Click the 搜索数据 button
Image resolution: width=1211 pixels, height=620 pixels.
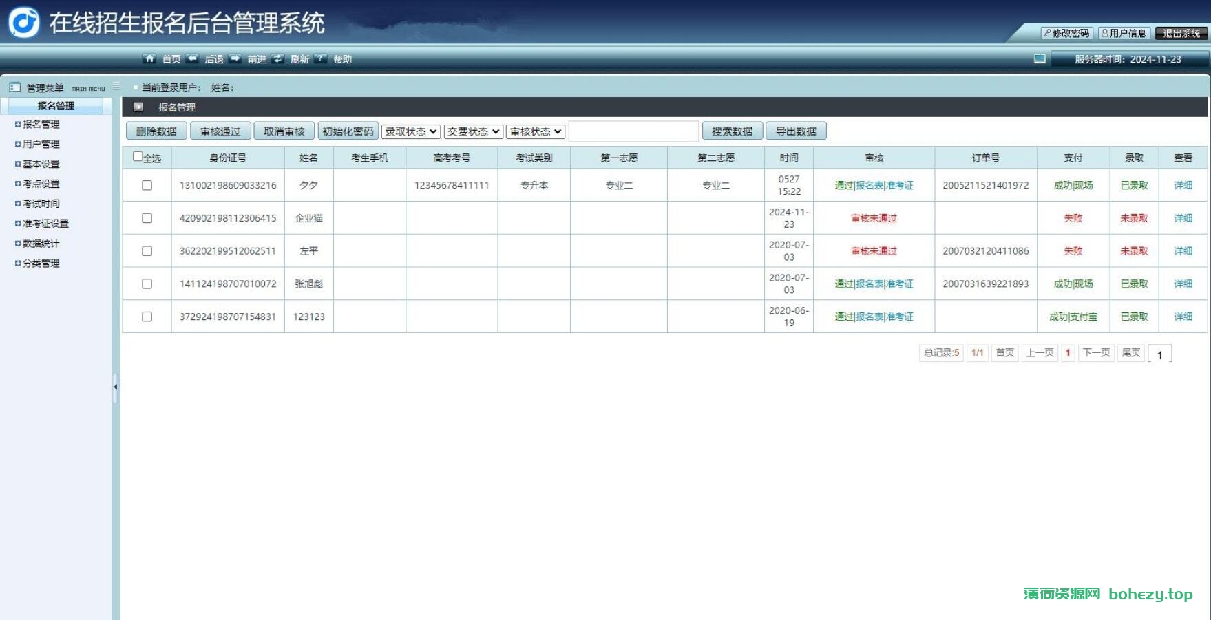point(733,131)
